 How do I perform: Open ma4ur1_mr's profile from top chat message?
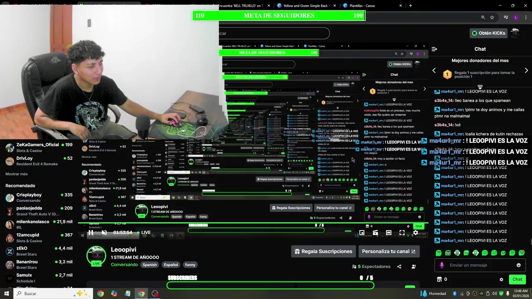pos(452,91)
